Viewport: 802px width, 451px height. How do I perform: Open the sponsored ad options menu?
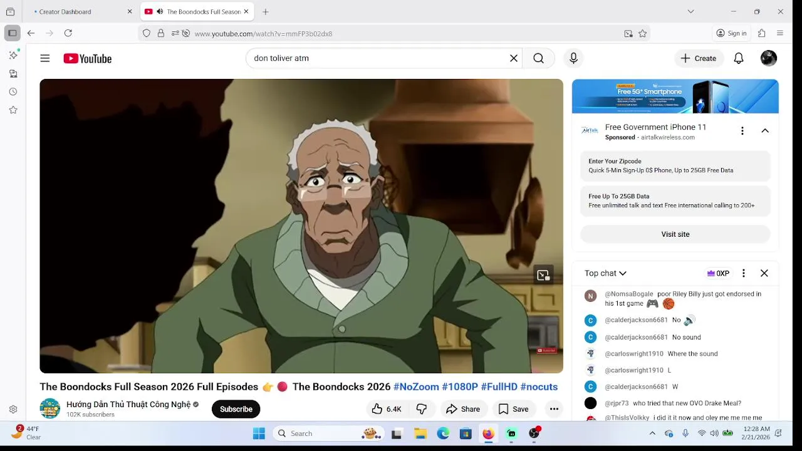[x=742, y=131]
